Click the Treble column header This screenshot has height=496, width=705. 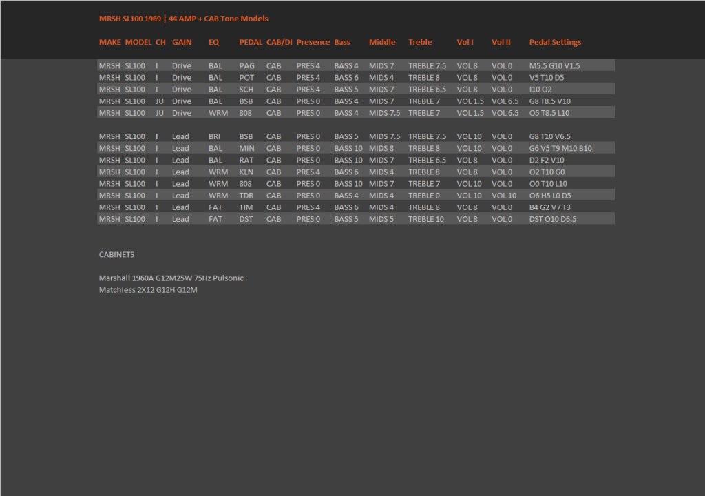coord(420,42)
